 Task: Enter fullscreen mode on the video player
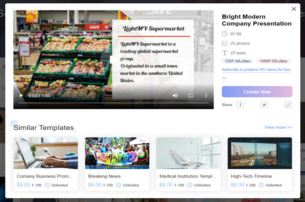pos(191,95)
